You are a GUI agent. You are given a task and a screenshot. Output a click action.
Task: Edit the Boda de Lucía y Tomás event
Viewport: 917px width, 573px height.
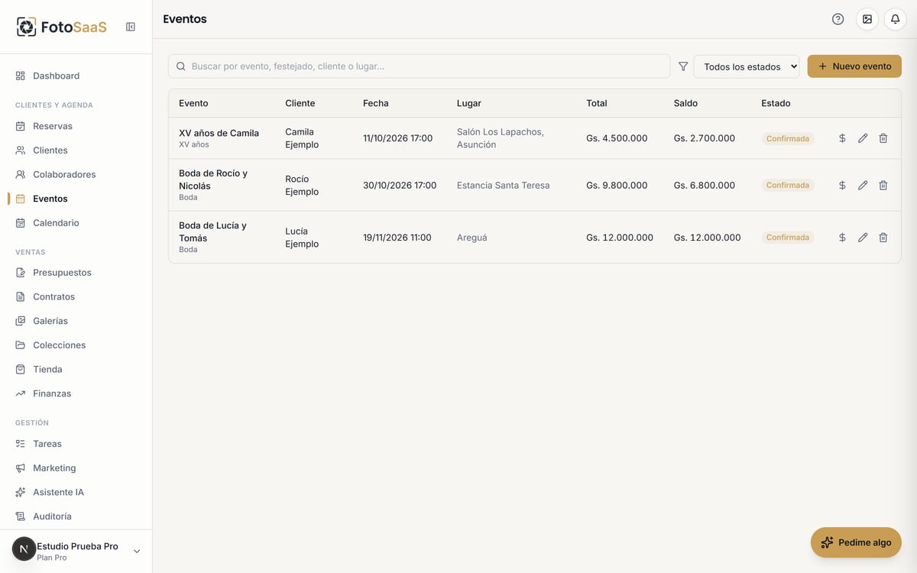[x=863, y=238]
